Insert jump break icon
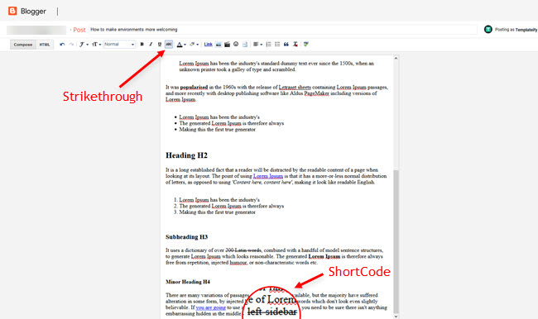The height and width of the screenshot is (319, 538). click(245, 44)
